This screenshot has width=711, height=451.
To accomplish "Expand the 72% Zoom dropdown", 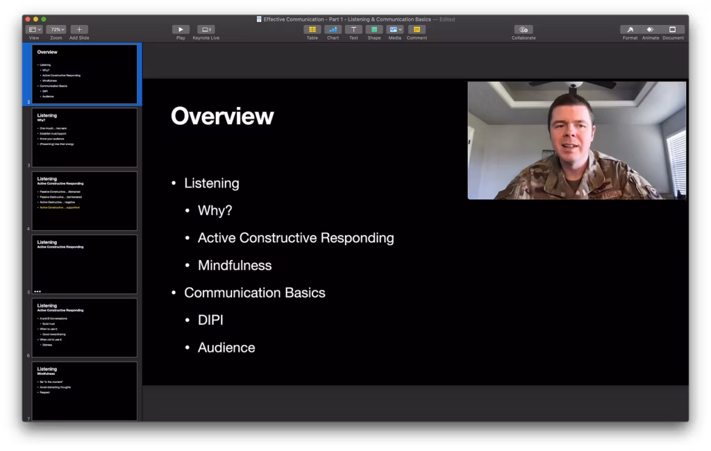I will point(56,30).
